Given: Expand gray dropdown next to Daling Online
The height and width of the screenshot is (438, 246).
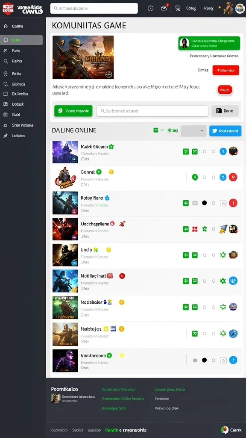Looking at the screenshot, I should tap(193, 131).
